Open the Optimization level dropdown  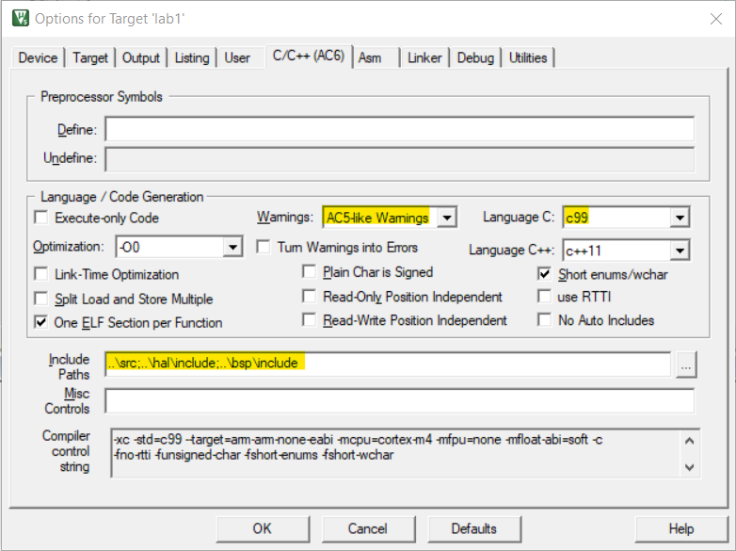click(232, 248)
